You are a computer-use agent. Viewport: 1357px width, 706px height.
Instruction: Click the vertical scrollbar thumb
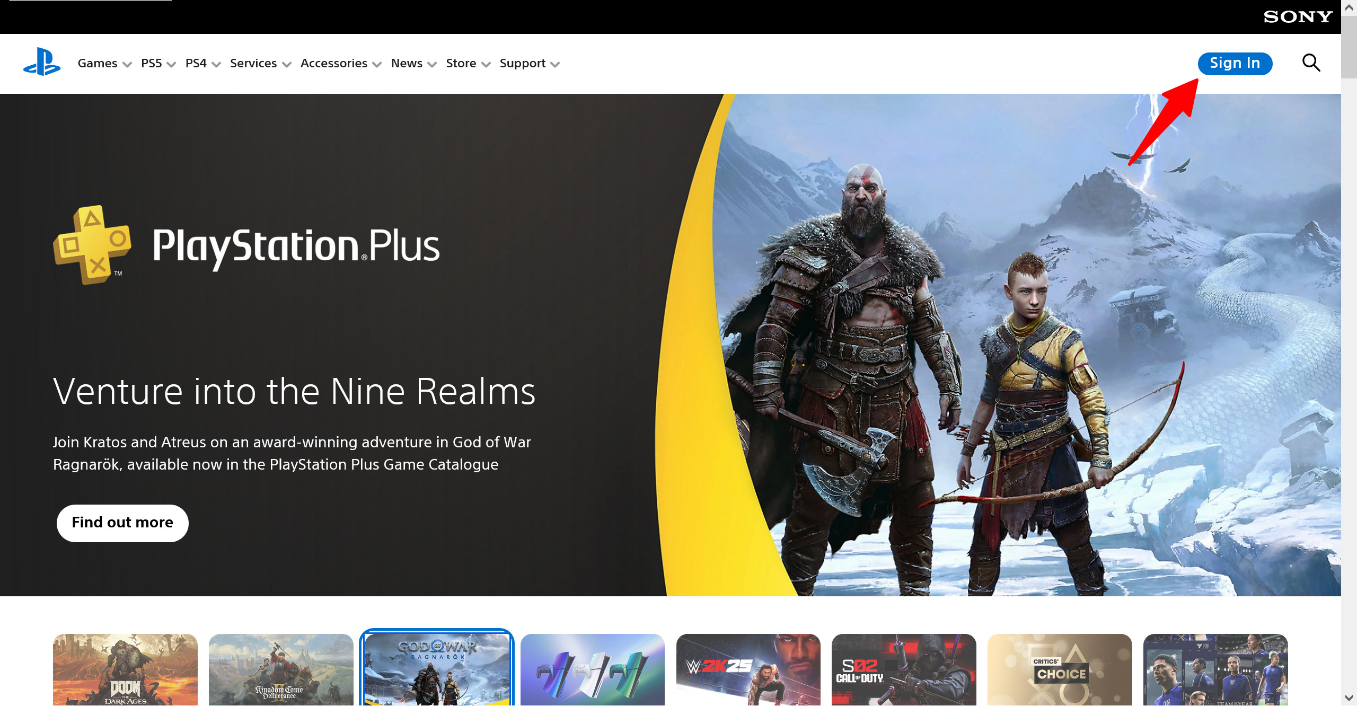click(x=1349, y=47)
